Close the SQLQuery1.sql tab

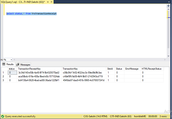(x=52, y=2)
